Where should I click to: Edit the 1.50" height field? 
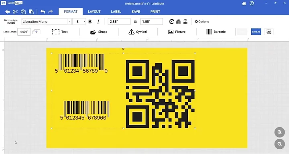[151, 22]
